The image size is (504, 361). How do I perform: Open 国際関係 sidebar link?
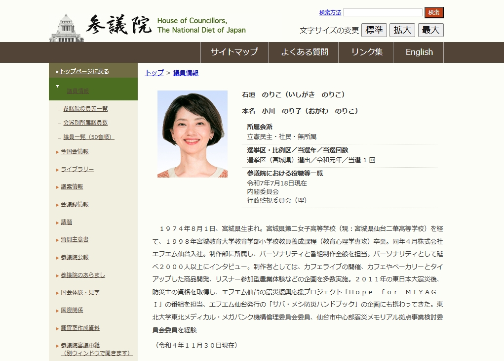72,310
